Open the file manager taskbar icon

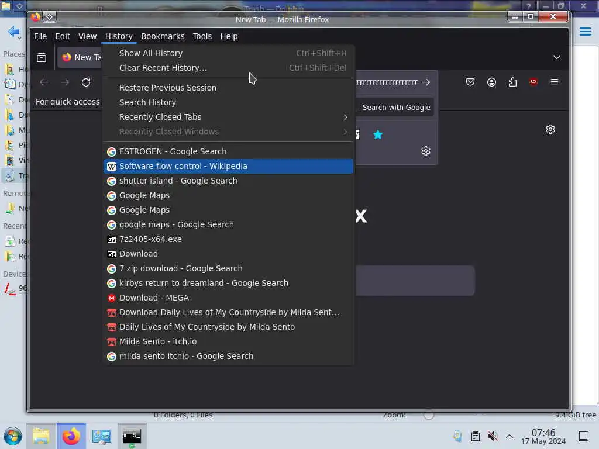tap(41, 436)
